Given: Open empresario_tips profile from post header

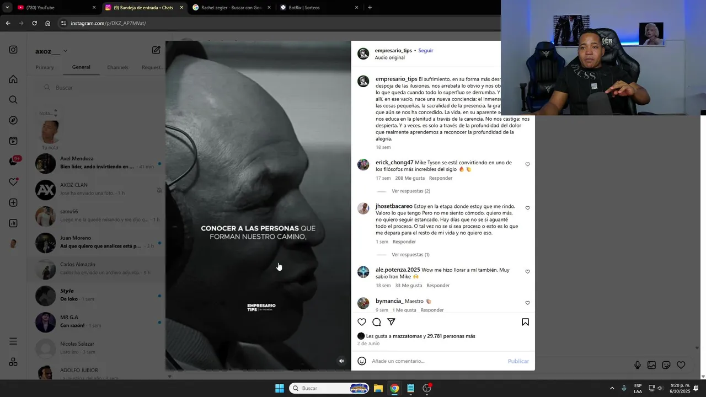Looking at the screenshot, I should (x=393, y=50).
